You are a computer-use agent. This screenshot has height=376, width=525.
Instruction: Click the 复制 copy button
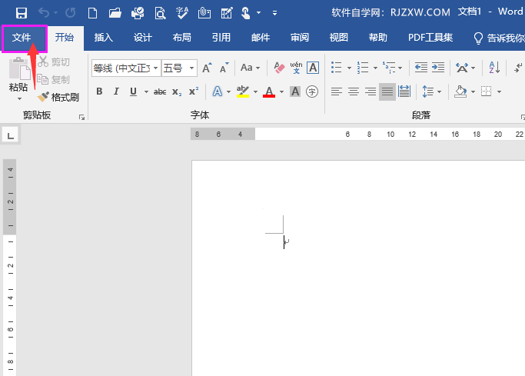(54, 79)
